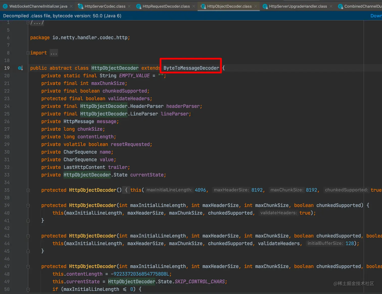This screenshot has width=382, height=294.
Task: Click the chunkSize field on line 27
Action: 90,129
